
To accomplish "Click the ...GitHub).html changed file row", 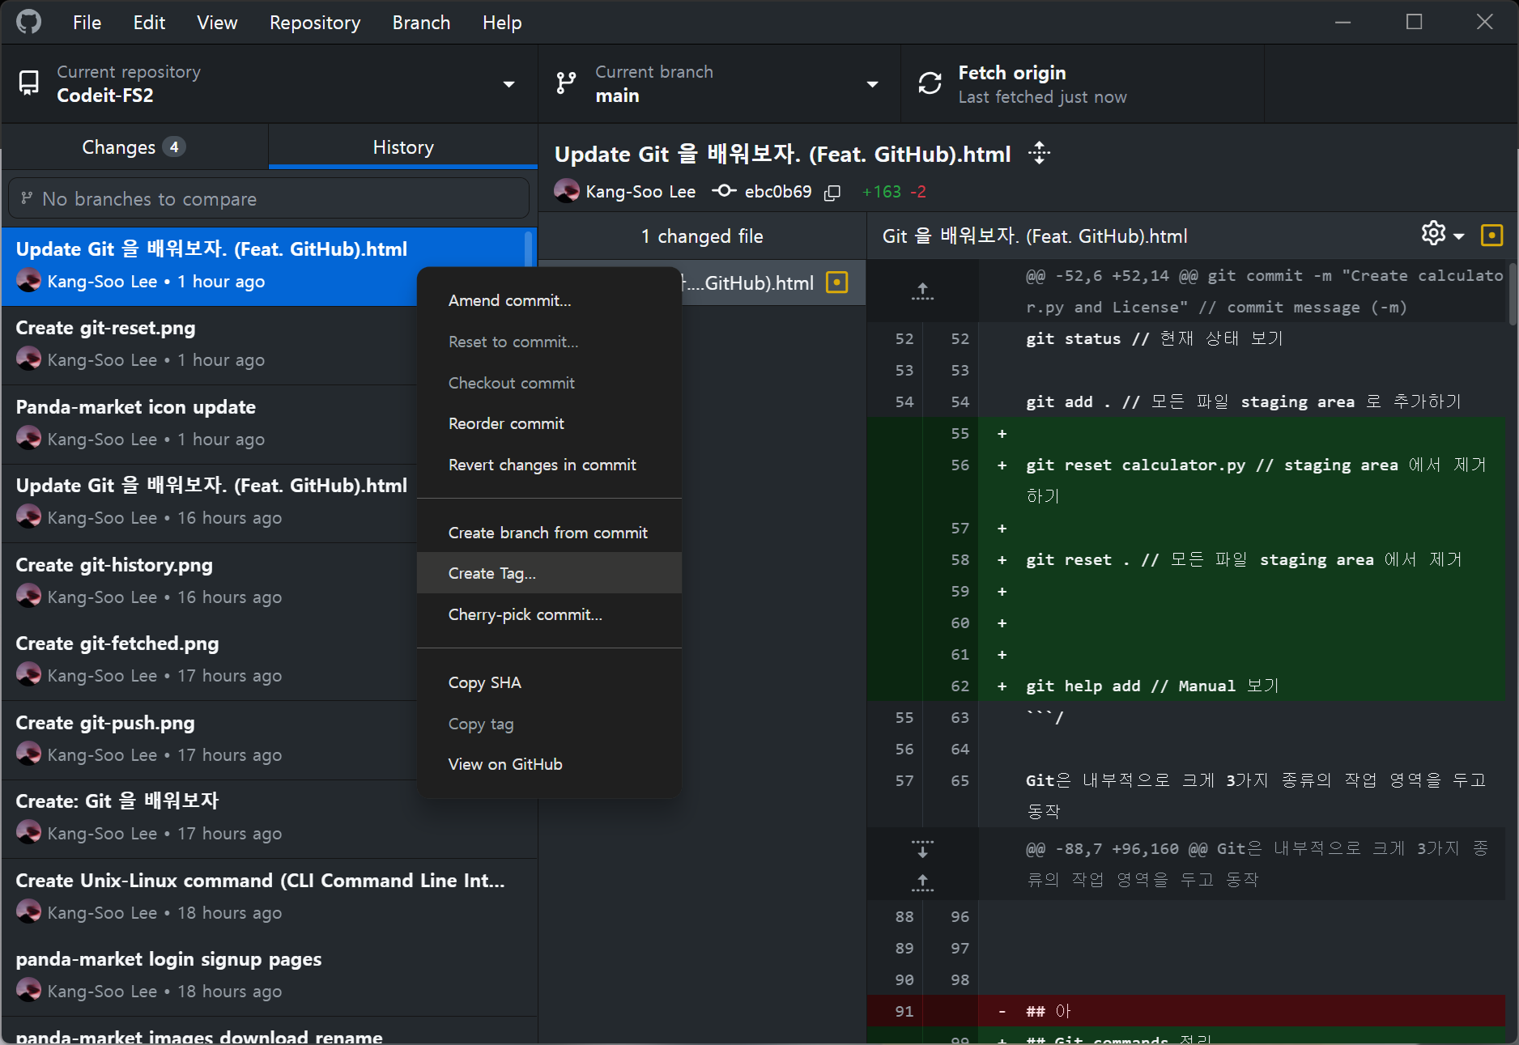I will pos(773,282).
